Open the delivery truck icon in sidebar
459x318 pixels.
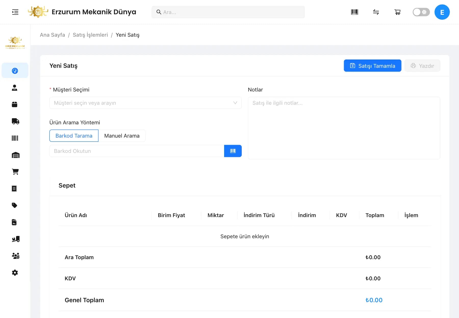click(x=15, y=121)
